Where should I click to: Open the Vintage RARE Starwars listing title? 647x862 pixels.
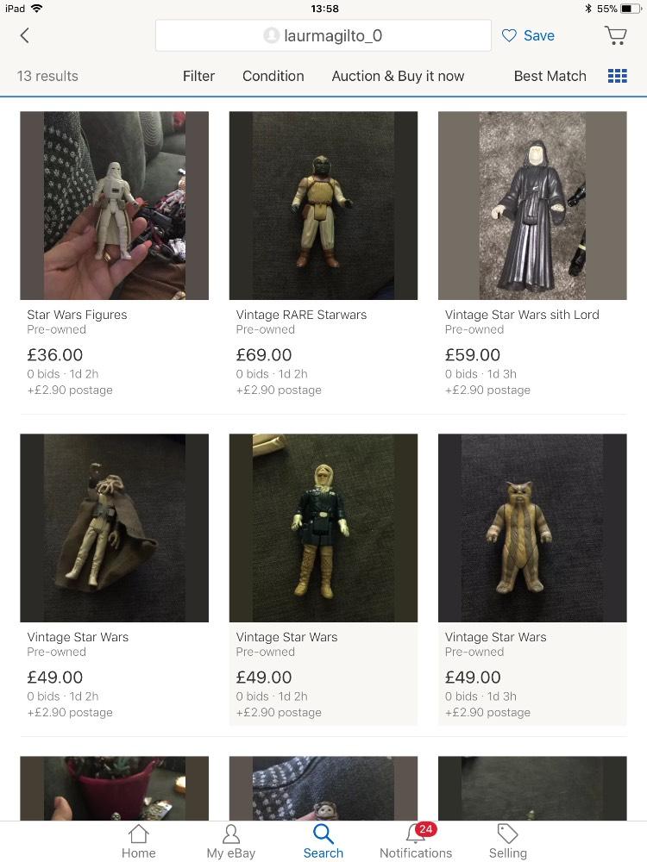pos(301,315)
